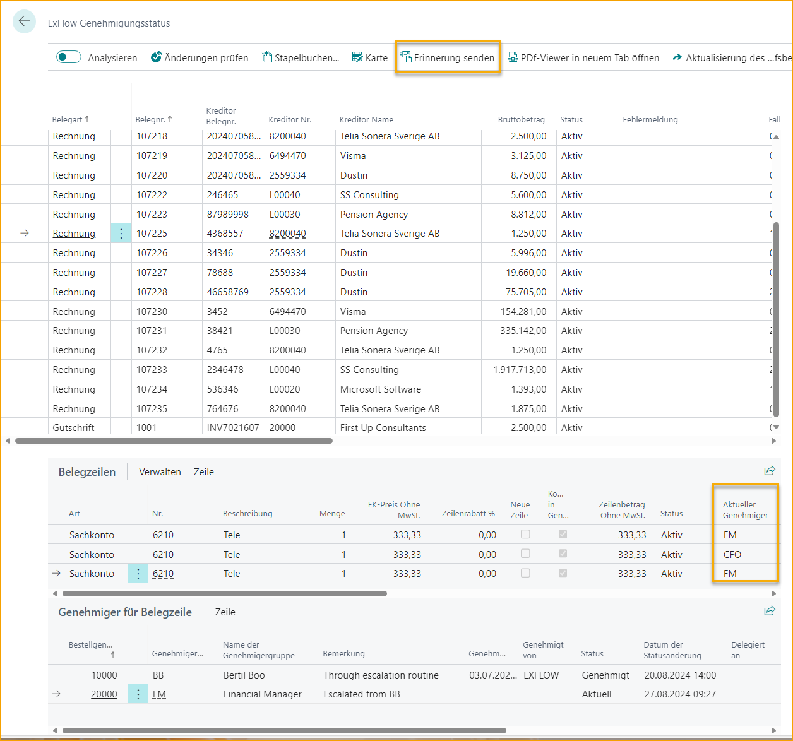Open the ellipsis menu on Sachkonto line 6210
Screen dimensions: 793x741
[x=138, y=573]
